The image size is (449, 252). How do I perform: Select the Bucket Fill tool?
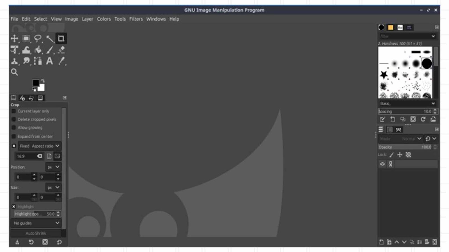pyautogui.click(x=38, y=50)
